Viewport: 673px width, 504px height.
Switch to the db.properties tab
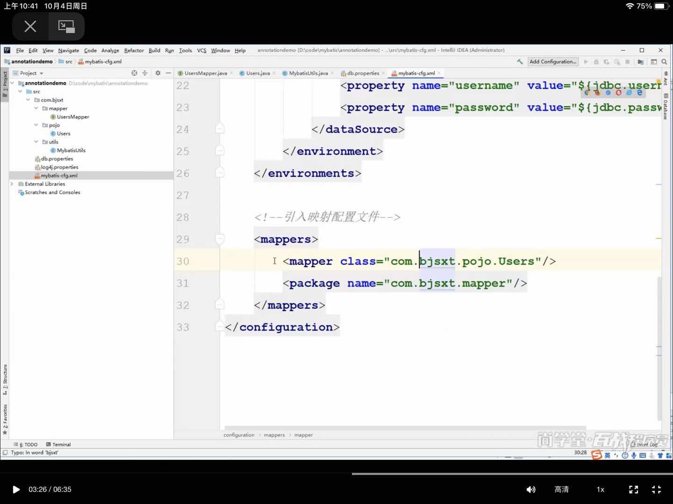[363, 73]
